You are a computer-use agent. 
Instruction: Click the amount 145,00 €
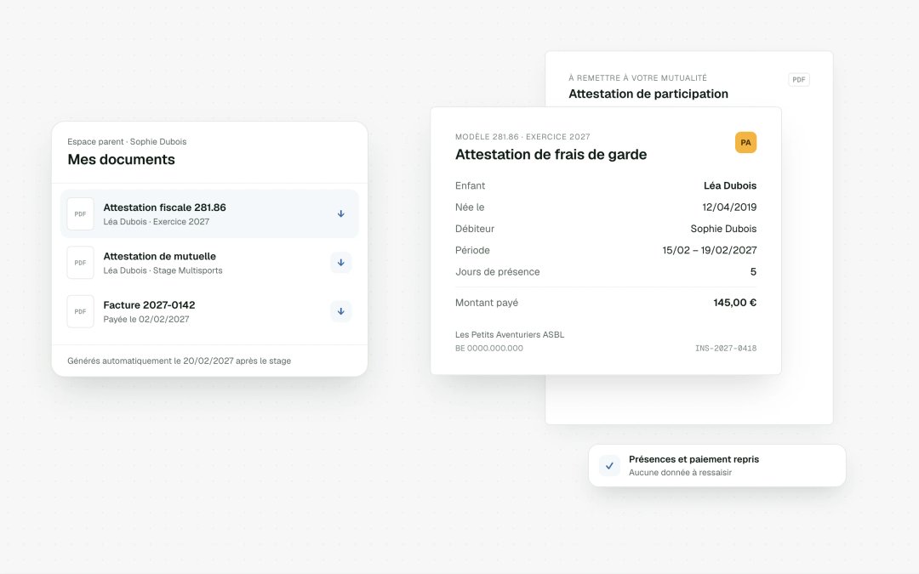click(x=735, y=303)
